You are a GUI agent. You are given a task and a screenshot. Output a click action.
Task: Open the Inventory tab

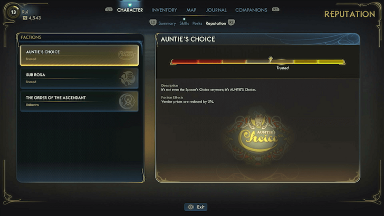(164, 10)
